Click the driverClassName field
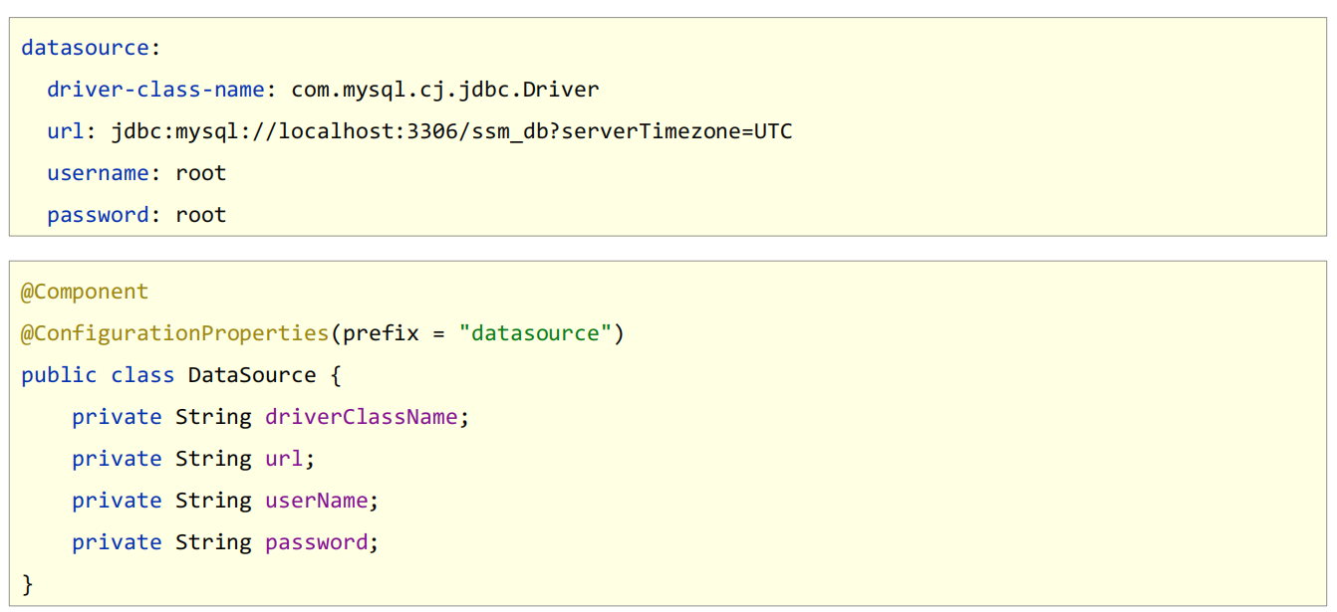1337x612 pixels. (x=361, y=417)
